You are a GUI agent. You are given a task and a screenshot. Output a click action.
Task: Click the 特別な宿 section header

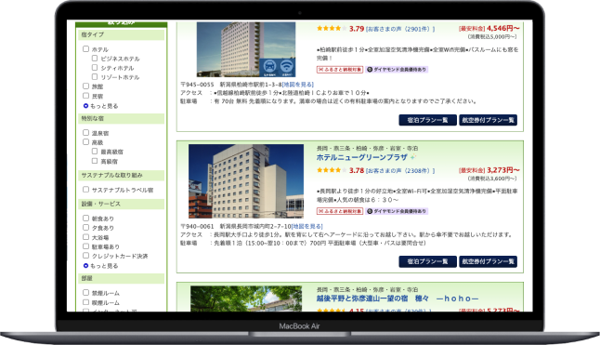(x=122, y=118)
